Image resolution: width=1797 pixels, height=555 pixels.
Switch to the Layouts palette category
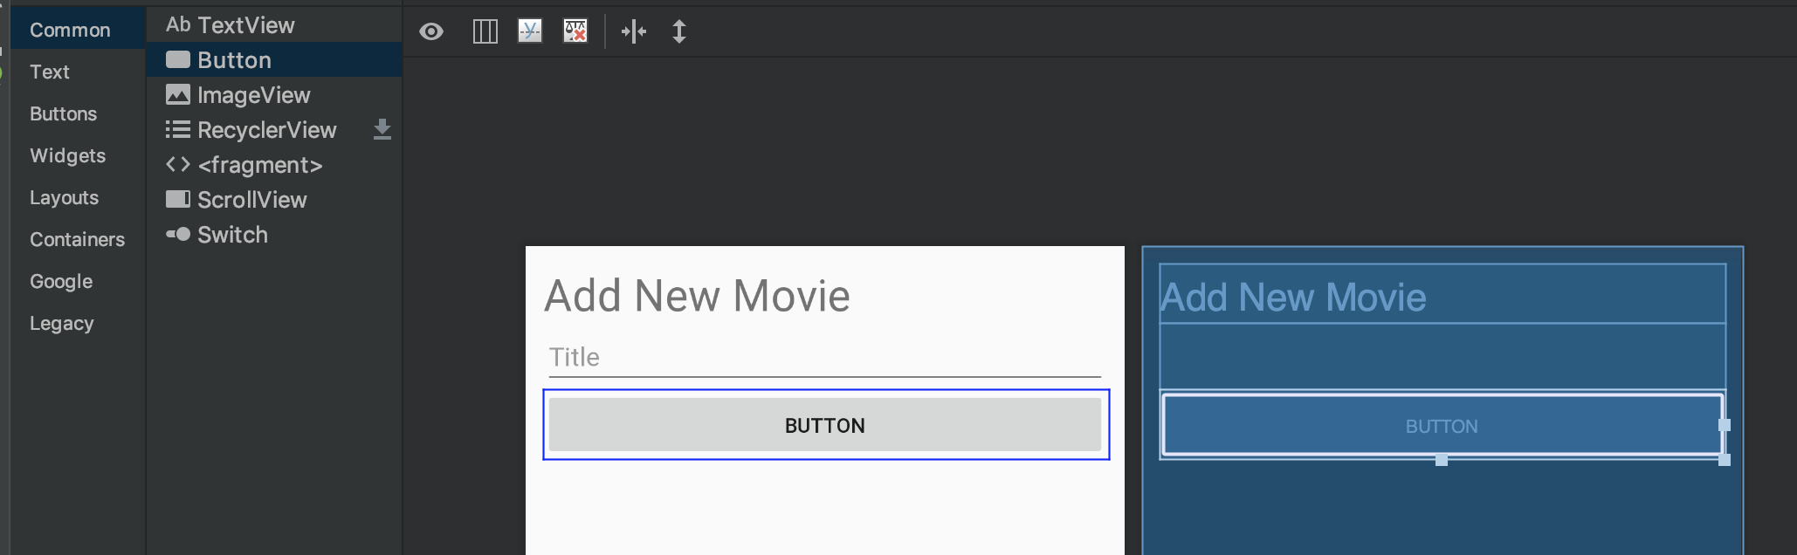point(64,197)
